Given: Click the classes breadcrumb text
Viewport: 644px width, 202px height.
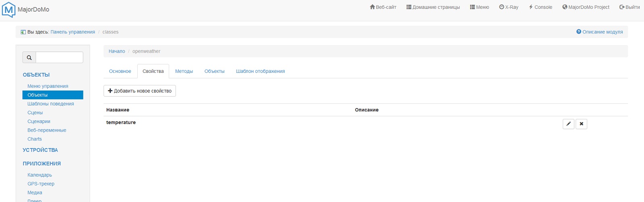Looking at the screenshot, I should [x=110, y=32].
